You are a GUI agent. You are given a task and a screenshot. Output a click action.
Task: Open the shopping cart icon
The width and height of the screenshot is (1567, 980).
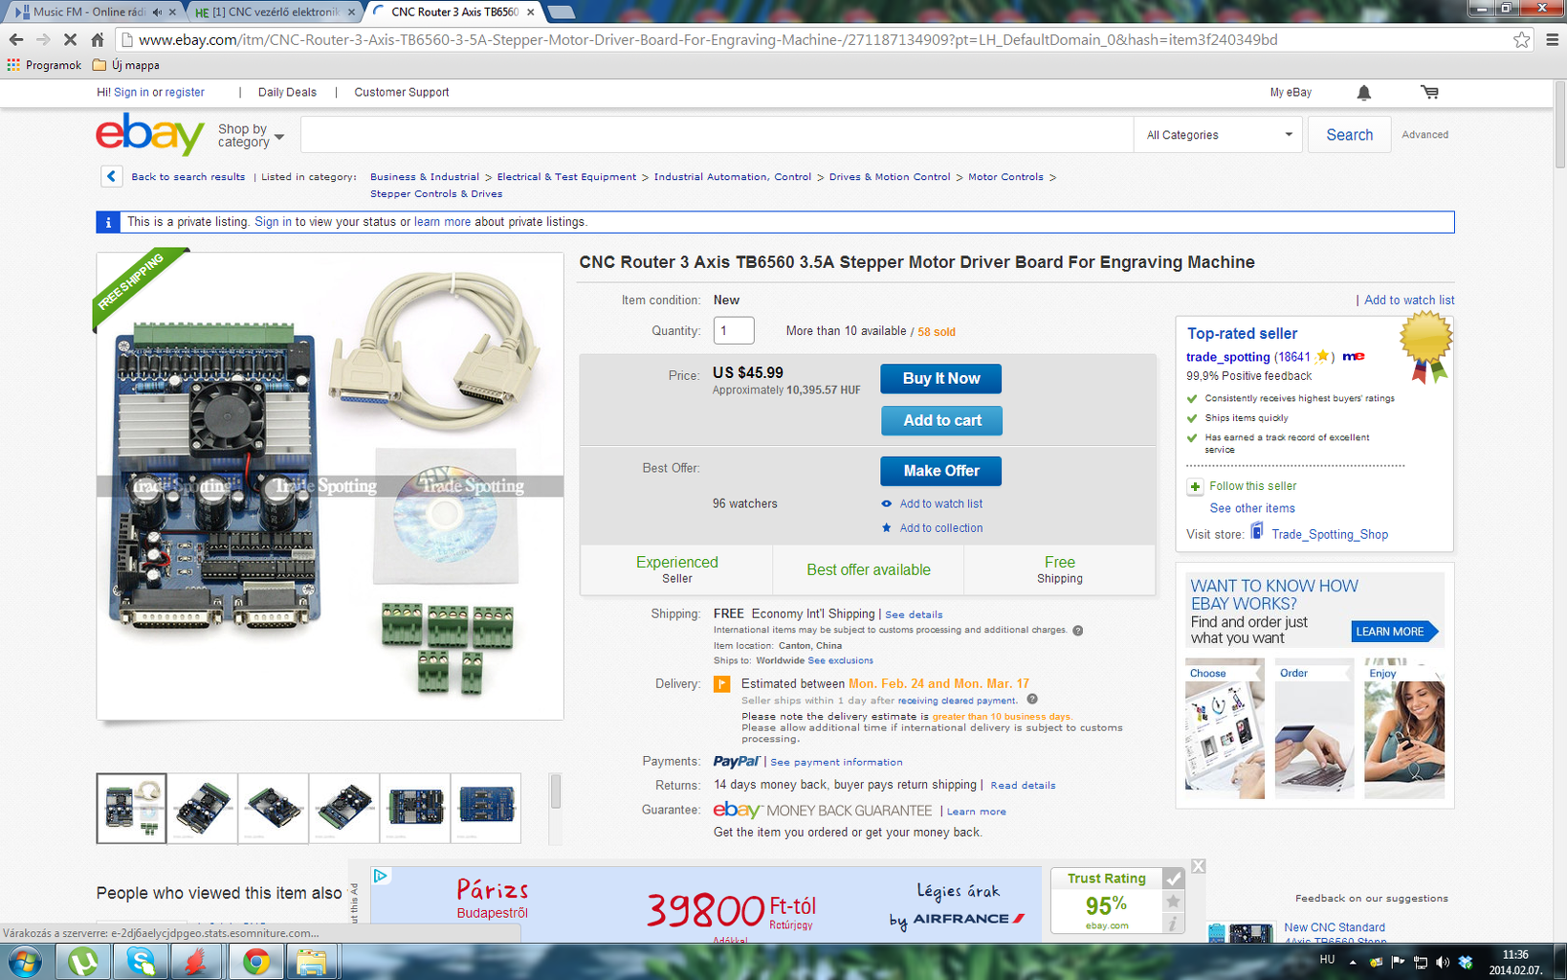point(1429,93)
